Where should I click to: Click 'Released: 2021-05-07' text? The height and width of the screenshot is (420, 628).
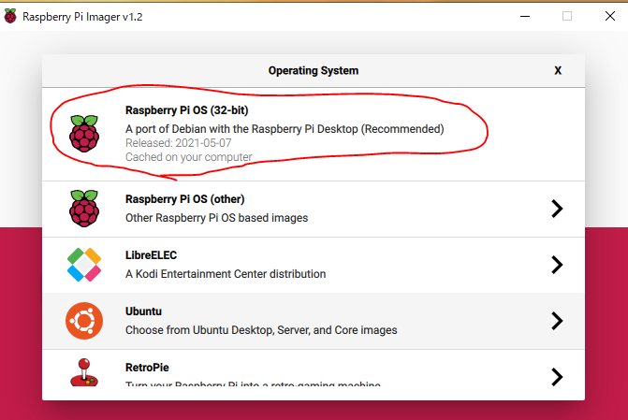(x=178, y=143)
